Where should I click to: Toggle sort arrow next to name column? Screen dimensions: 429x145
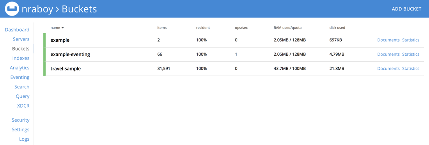point(63,28)
